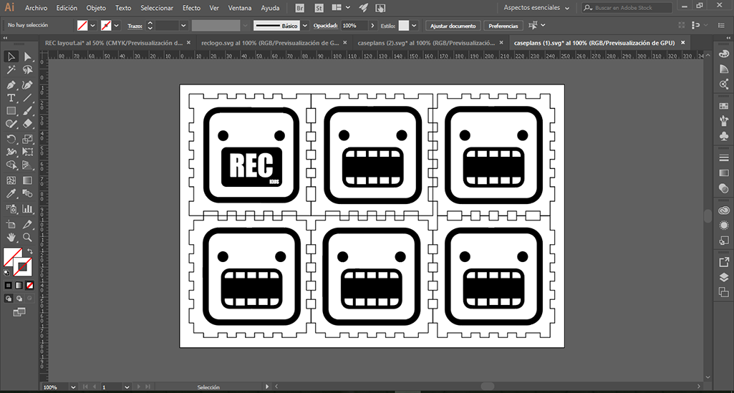Select the Shaper tool
Screen dimensions: 734x393
coord(11,124)
